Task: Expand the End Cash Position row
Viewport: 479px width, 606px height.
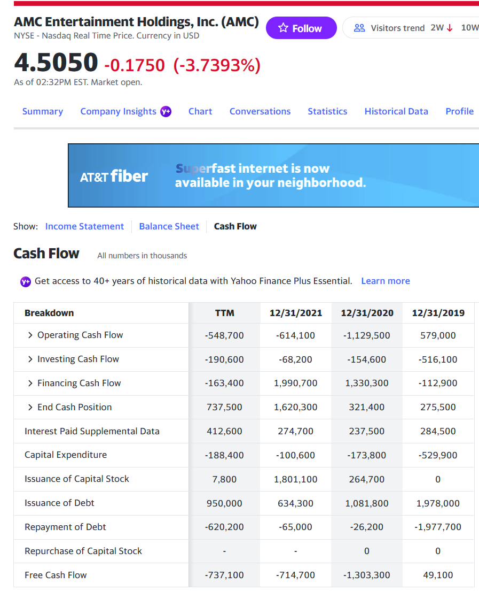Action: click(30, 407)
